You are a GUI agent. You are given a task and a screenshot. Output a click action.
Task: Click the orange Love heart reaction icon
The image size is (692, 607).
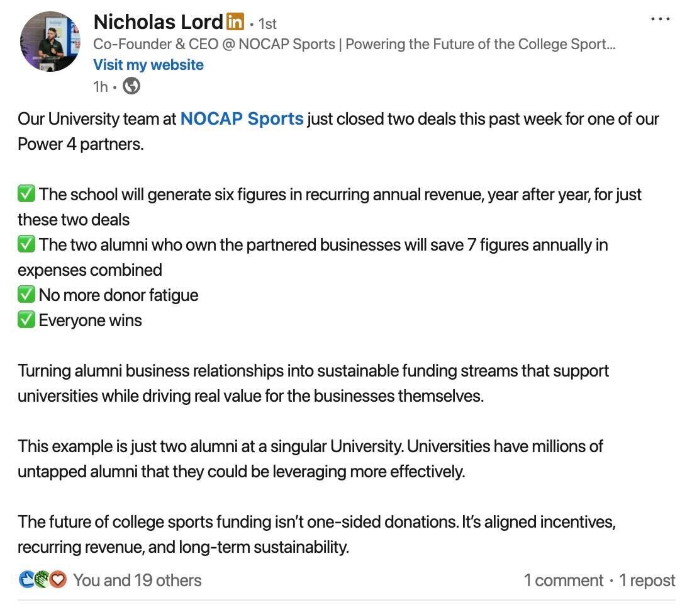point(58,580)
